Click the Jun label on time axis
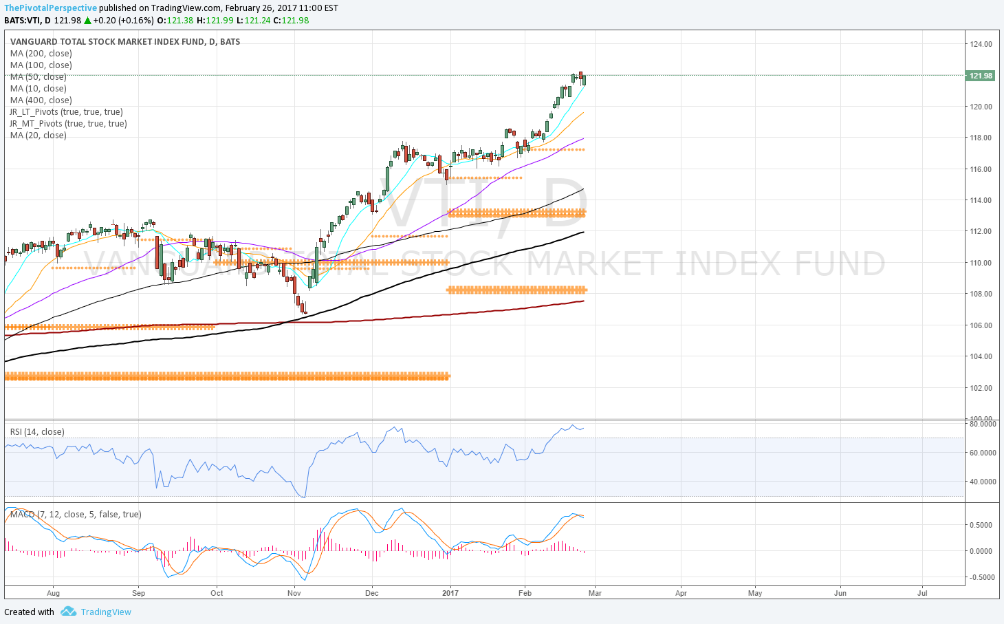 pos(840,593)
